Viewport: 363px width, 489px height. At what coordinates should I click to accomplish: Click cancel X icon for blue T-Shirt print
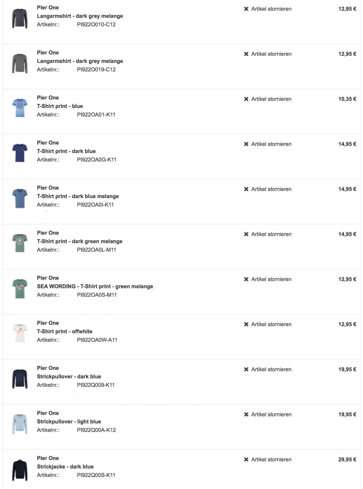pos(246,99)
